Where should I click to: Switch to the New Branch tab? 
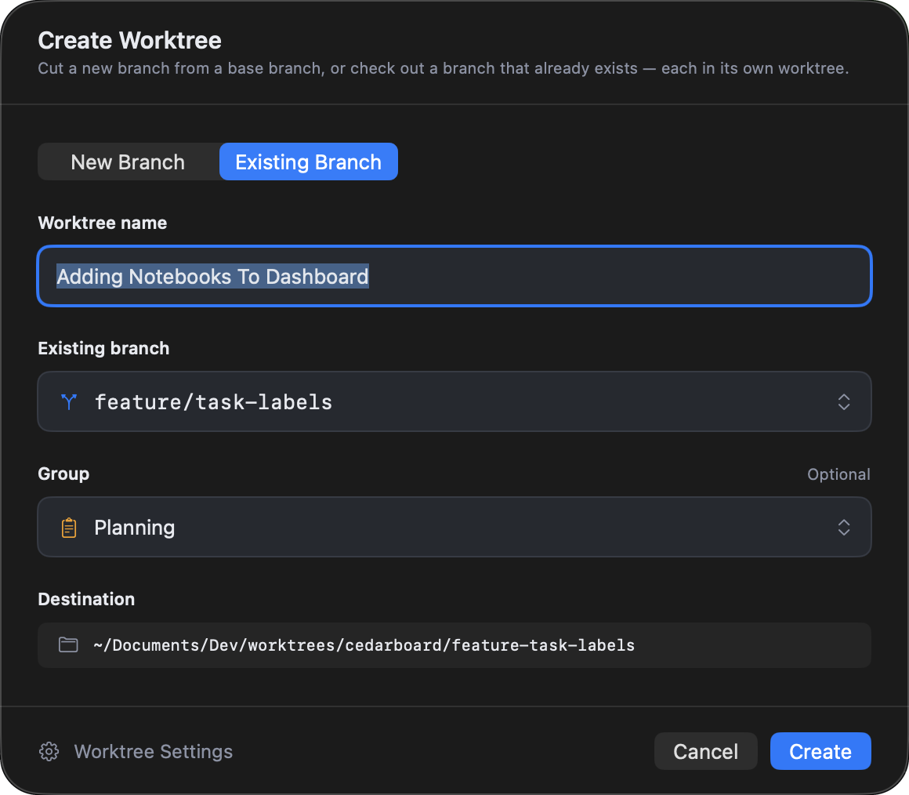[128, 162]
